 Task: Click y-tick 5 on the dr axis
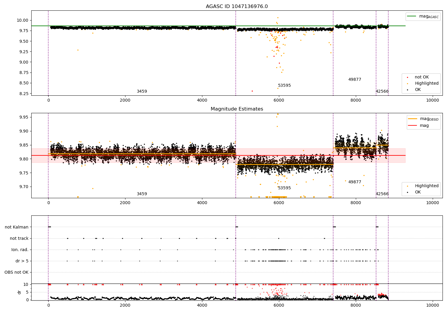click(27, 292)
